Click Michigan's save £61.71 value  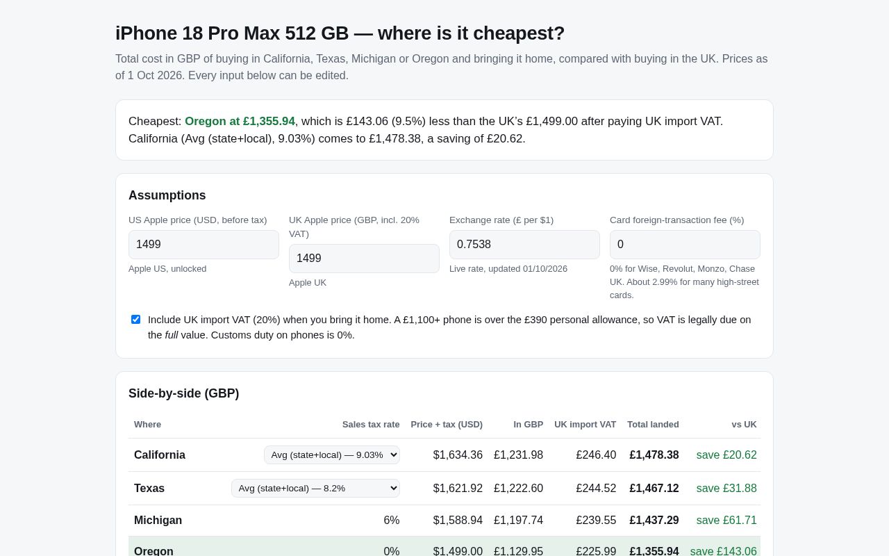[726, 521]
